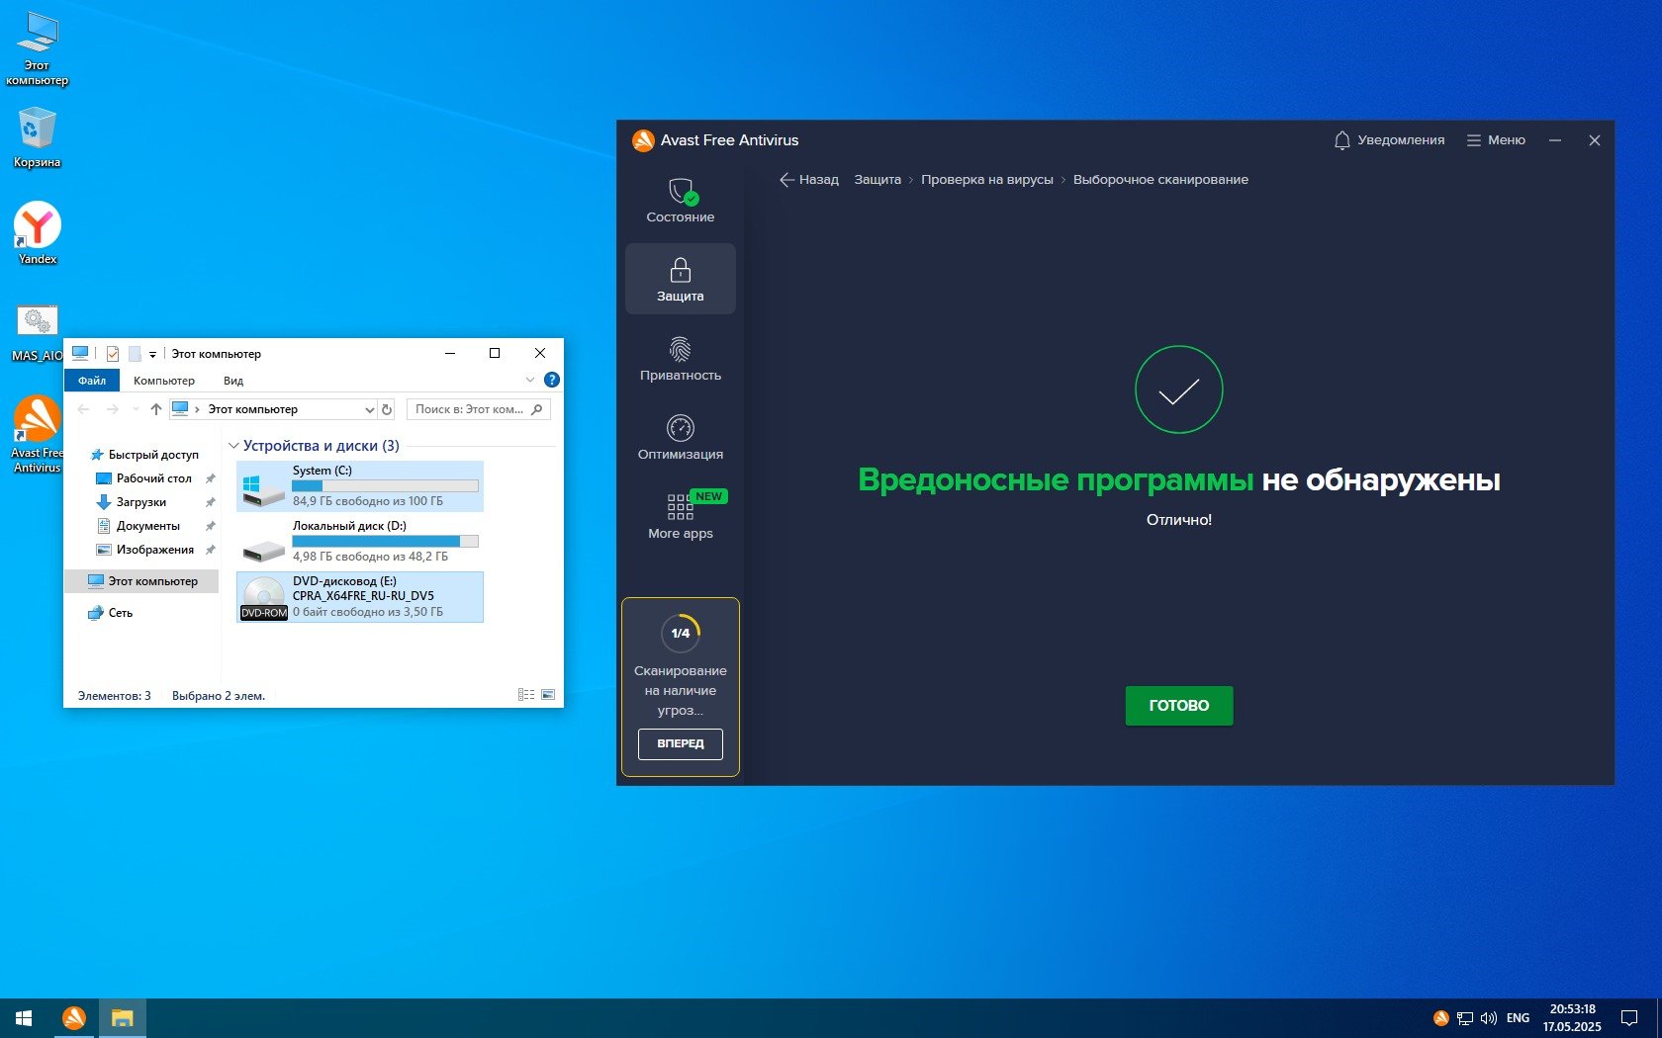Screen dimensions: 1662x1038
Task: Open Explorer help question mark
Action: (x=552, y=380)
